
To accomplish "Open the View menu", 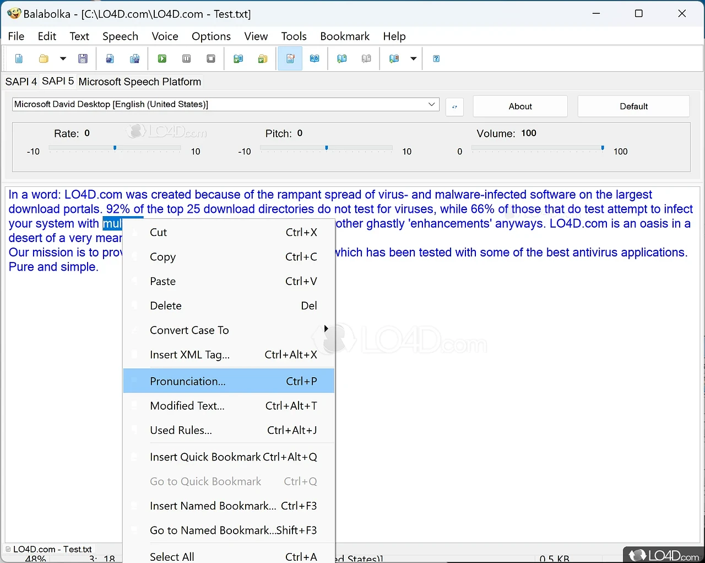I will (x=256, y=36).
